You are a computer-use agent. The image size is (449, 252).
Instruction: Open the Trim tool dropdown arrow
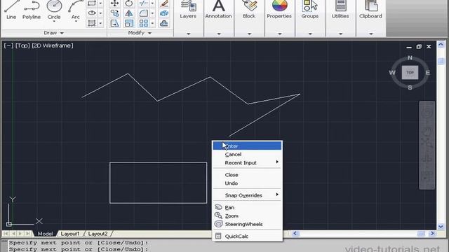click(x=152, y=3)
